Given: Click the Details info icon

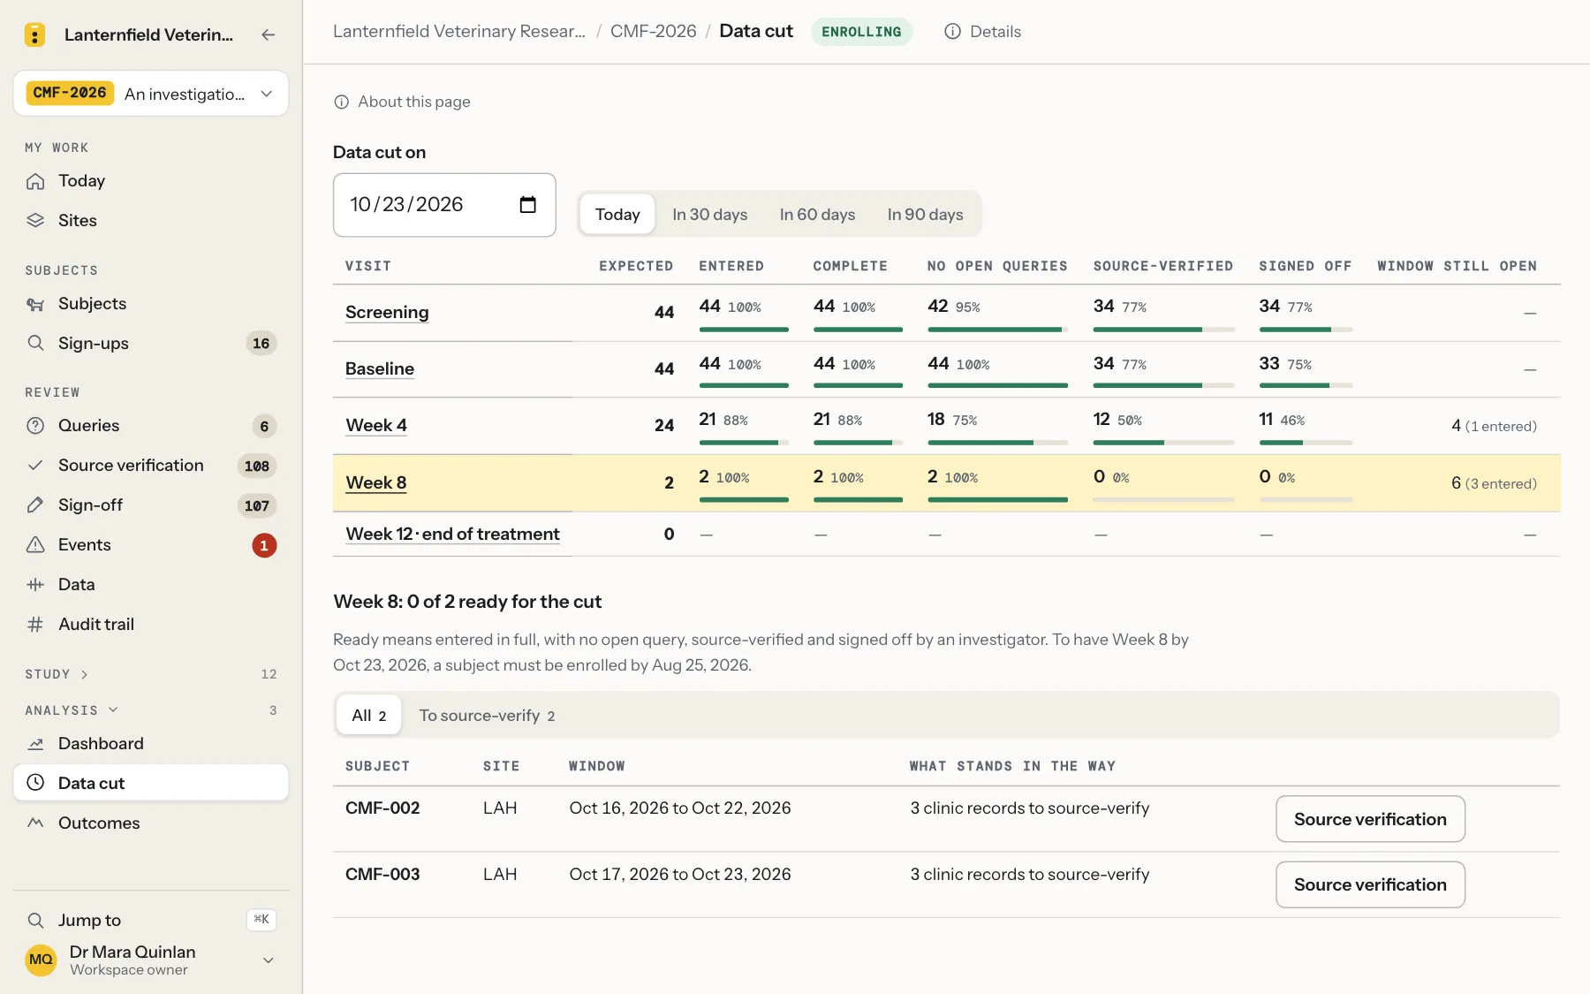Looking at the screenshot, I should pos(952,32).
